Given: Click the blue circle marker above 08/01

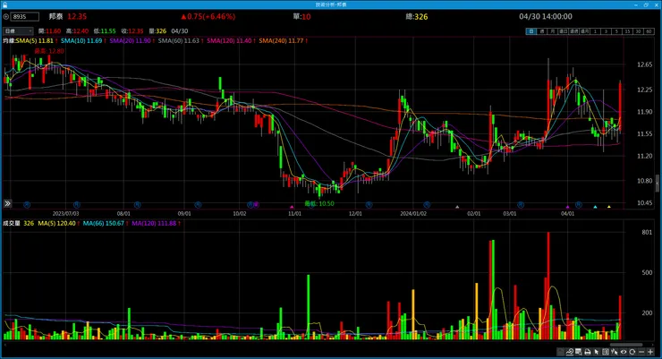Looking at the screenshot, I should pyautogui.click(x=137, y=205).
